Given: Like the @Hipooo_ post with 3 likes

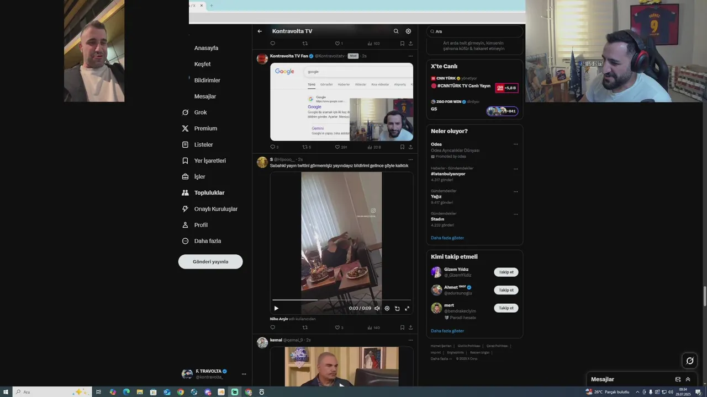Looking at the screenshot, I should click(337, 328).
